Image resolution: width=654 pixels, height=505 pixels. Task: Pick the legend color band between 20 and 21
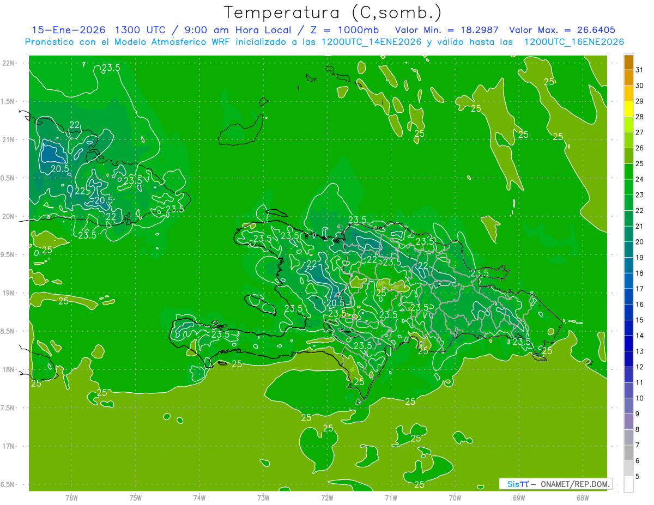click(x=628, y=235)
